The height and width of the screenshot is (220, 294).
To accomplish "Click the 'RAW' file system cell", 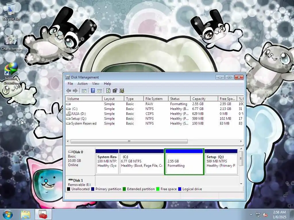I will (x=149, y=104).
